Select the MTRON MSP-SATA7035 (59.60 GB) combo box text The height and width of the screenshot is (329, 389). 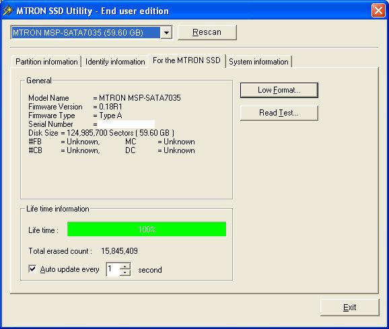click(85, 33)
